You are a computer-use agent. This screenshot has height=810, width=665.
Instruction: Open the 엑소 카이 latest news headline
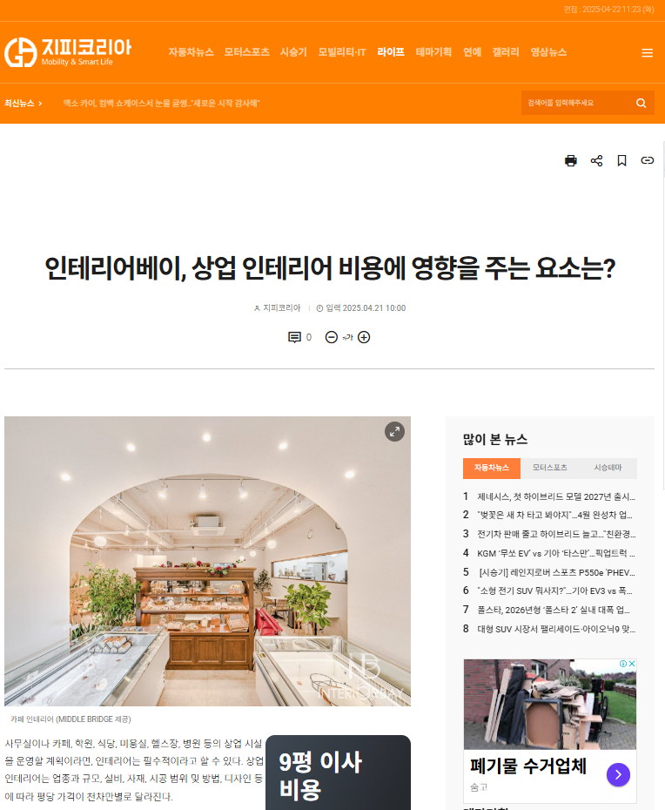161,104
